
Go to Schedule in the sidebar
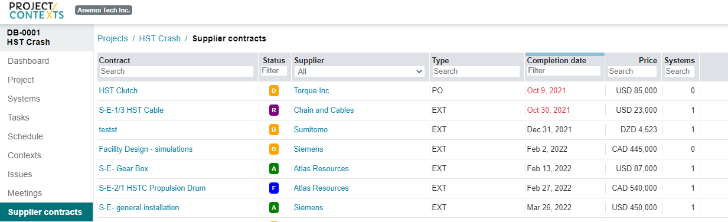(x=25, y=136)
